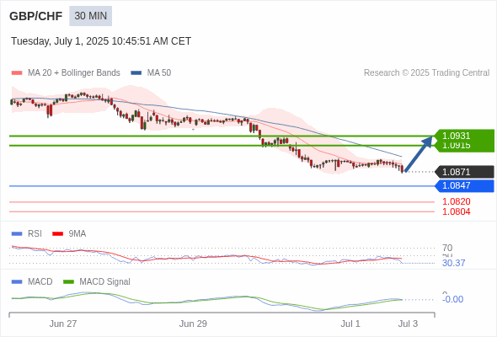The height and width of the screenshot is (337, 497).
Task: Select the RSI legend marker
Action: click(17, 234)
